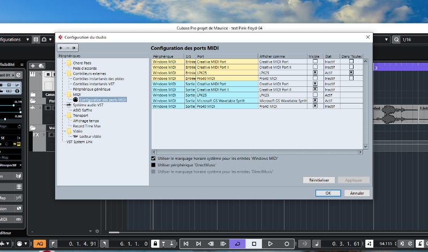
Task: Select the Transport folder in tree
Action: (x=80, y=115)
